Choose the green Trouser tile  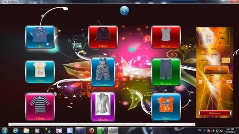[166, 72]
